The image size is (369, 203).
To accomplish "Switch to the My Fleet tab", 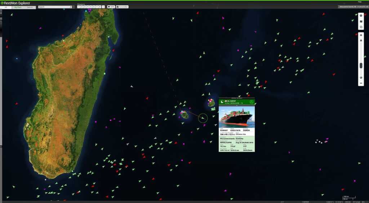I will click(18, 7).
